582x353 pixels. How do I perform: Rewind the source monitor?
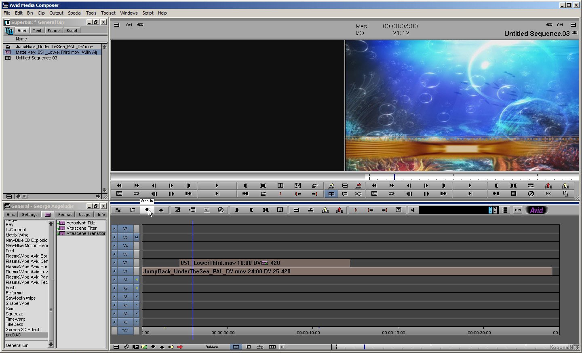[x=119, y=186]
